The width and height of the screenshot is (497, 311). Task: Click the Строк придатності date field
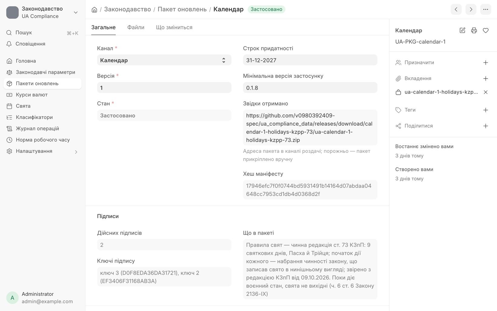[x=310, y=60]
